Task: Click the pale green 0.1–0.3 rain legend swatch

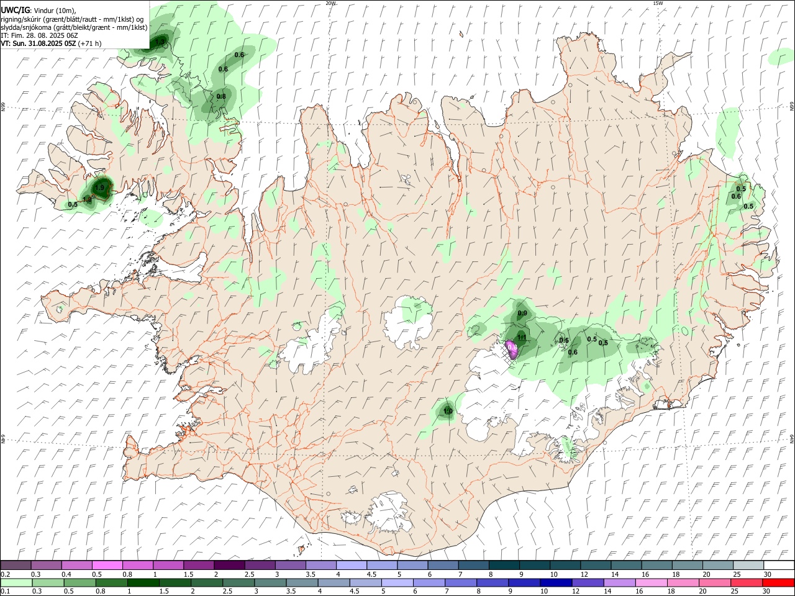Action: [16, 582]
